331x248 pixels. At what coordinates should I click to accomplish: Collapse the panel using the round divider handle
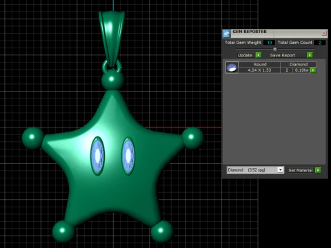click(x=274, y=49)
